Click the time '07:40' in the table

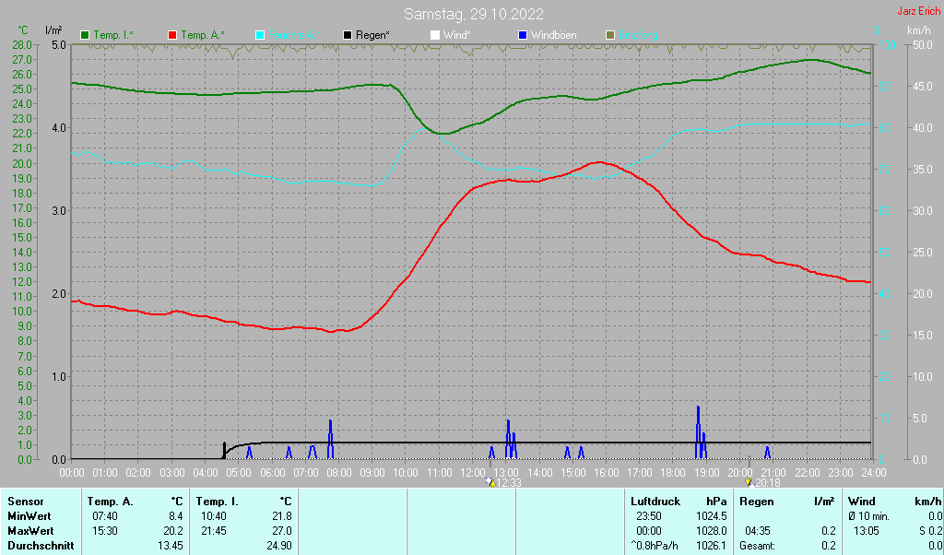coord(105,516)
